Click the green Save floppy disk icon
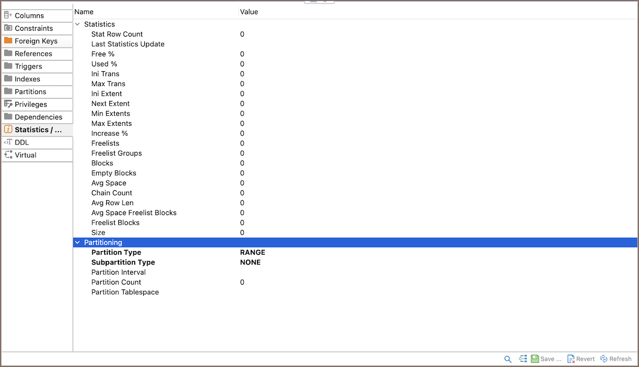Screen dimensions: 639x367 [x=535, y=359]
